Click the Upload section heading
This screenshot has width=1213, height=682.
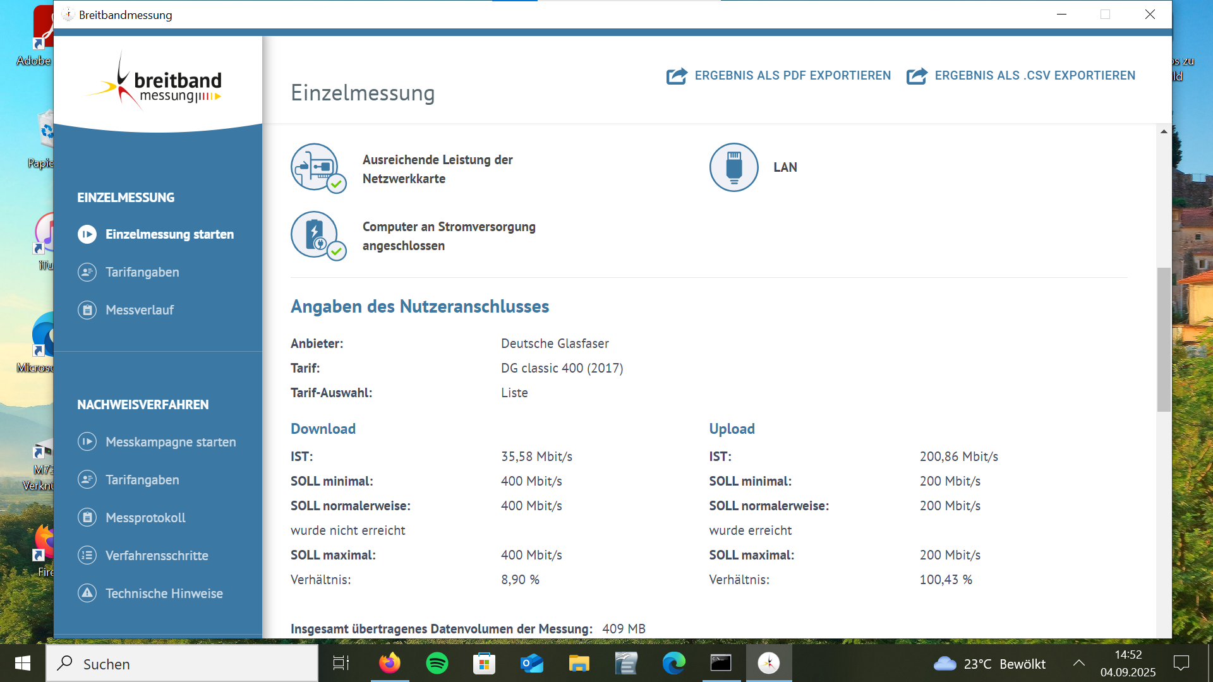coord(732,429)
